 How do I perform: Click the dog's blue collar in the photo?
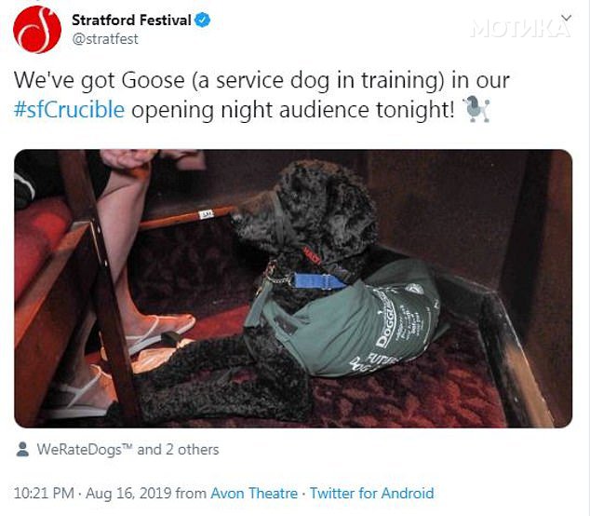[318, 281]
